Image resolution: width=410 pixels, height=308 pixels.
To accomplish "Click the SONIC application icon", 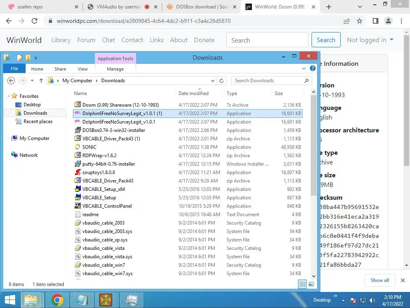I will tap(78, 147).
